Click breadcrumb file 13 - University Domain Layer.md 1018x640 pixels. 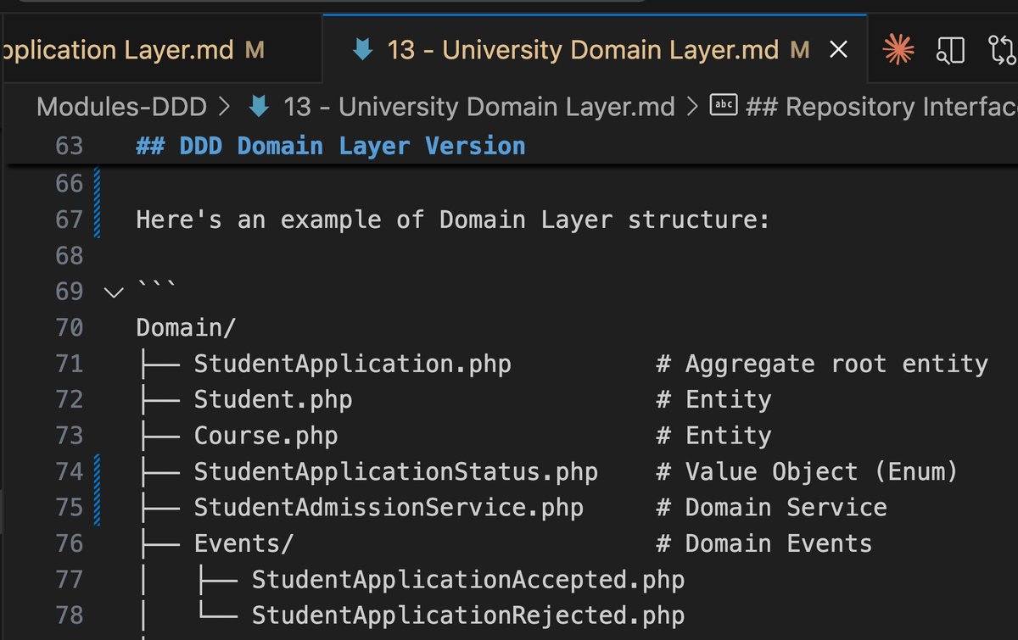pos(478,107)
